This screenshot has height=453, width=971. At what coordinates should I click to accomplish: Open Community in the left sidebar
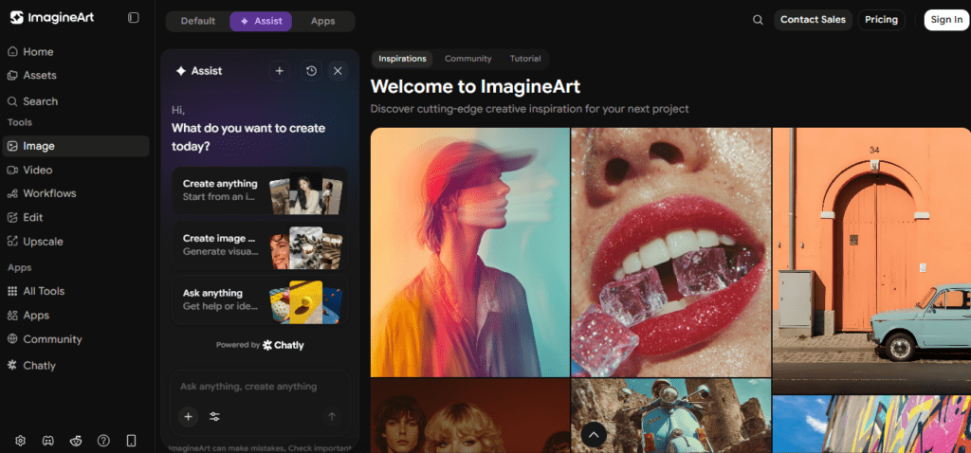tap(74, 339)
